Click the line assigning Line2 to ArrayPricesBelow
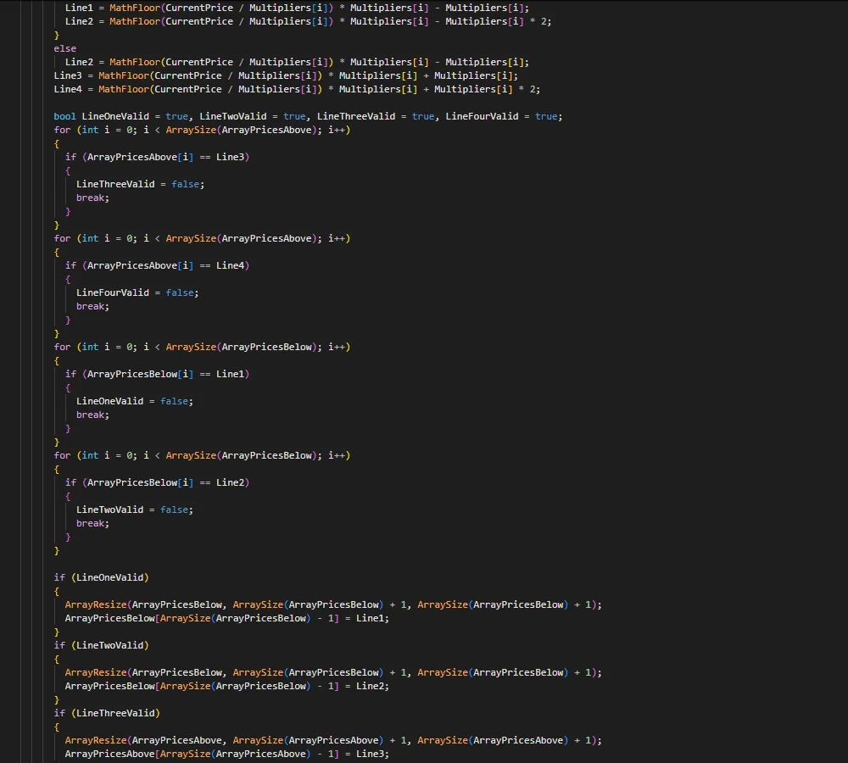Screen dimensions: 848x763 click(226, 686)
